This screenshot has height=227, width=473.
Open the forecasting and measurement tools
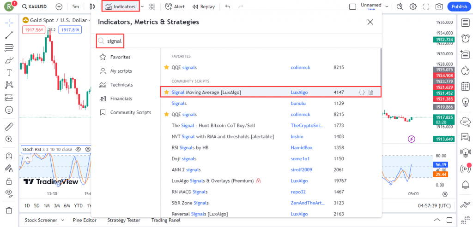(9, 98)
